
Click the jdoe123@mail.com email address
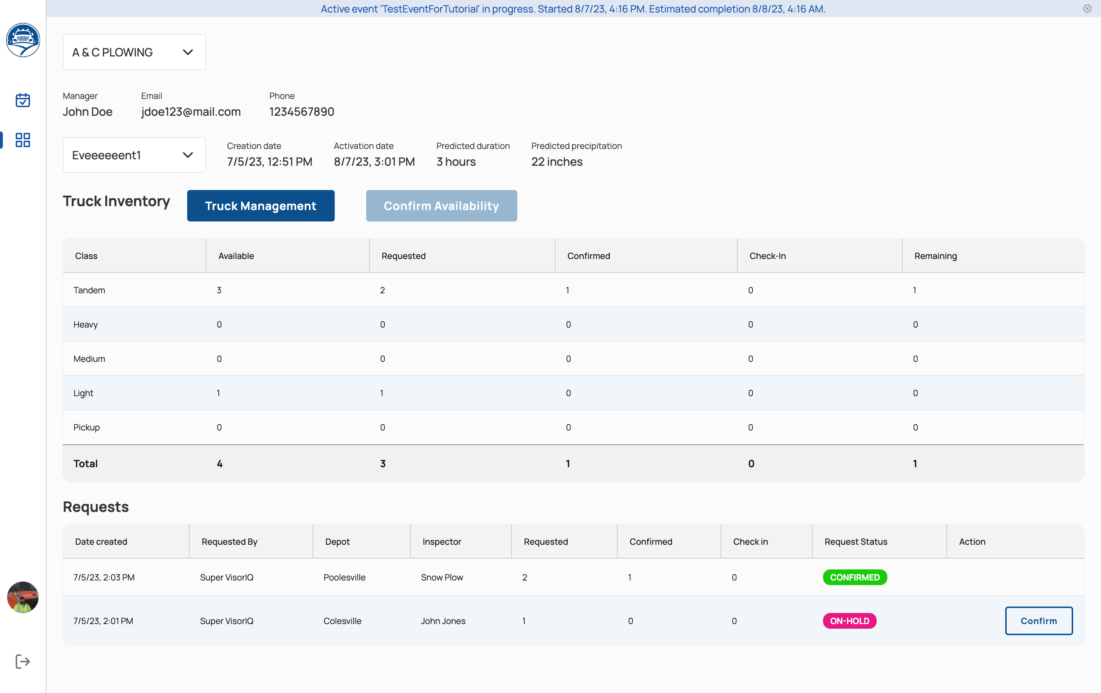[x=191, y=111]
